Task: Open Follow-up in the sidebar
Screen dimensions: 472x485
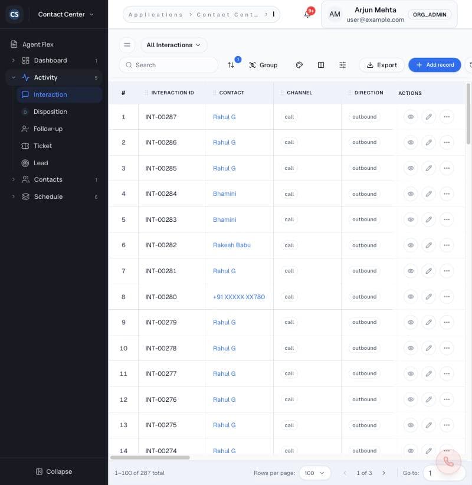Action: tap(60, 129)
